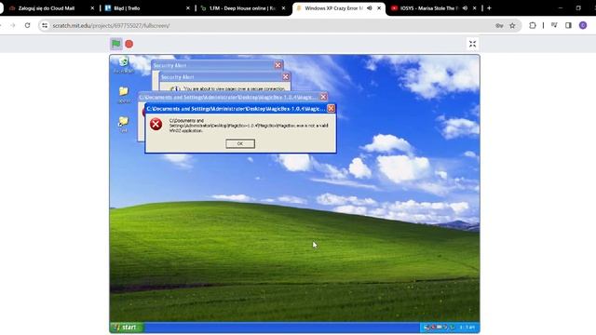Close the Trello tab
Viewport: 596px width, 335px height.
[188, 8]
